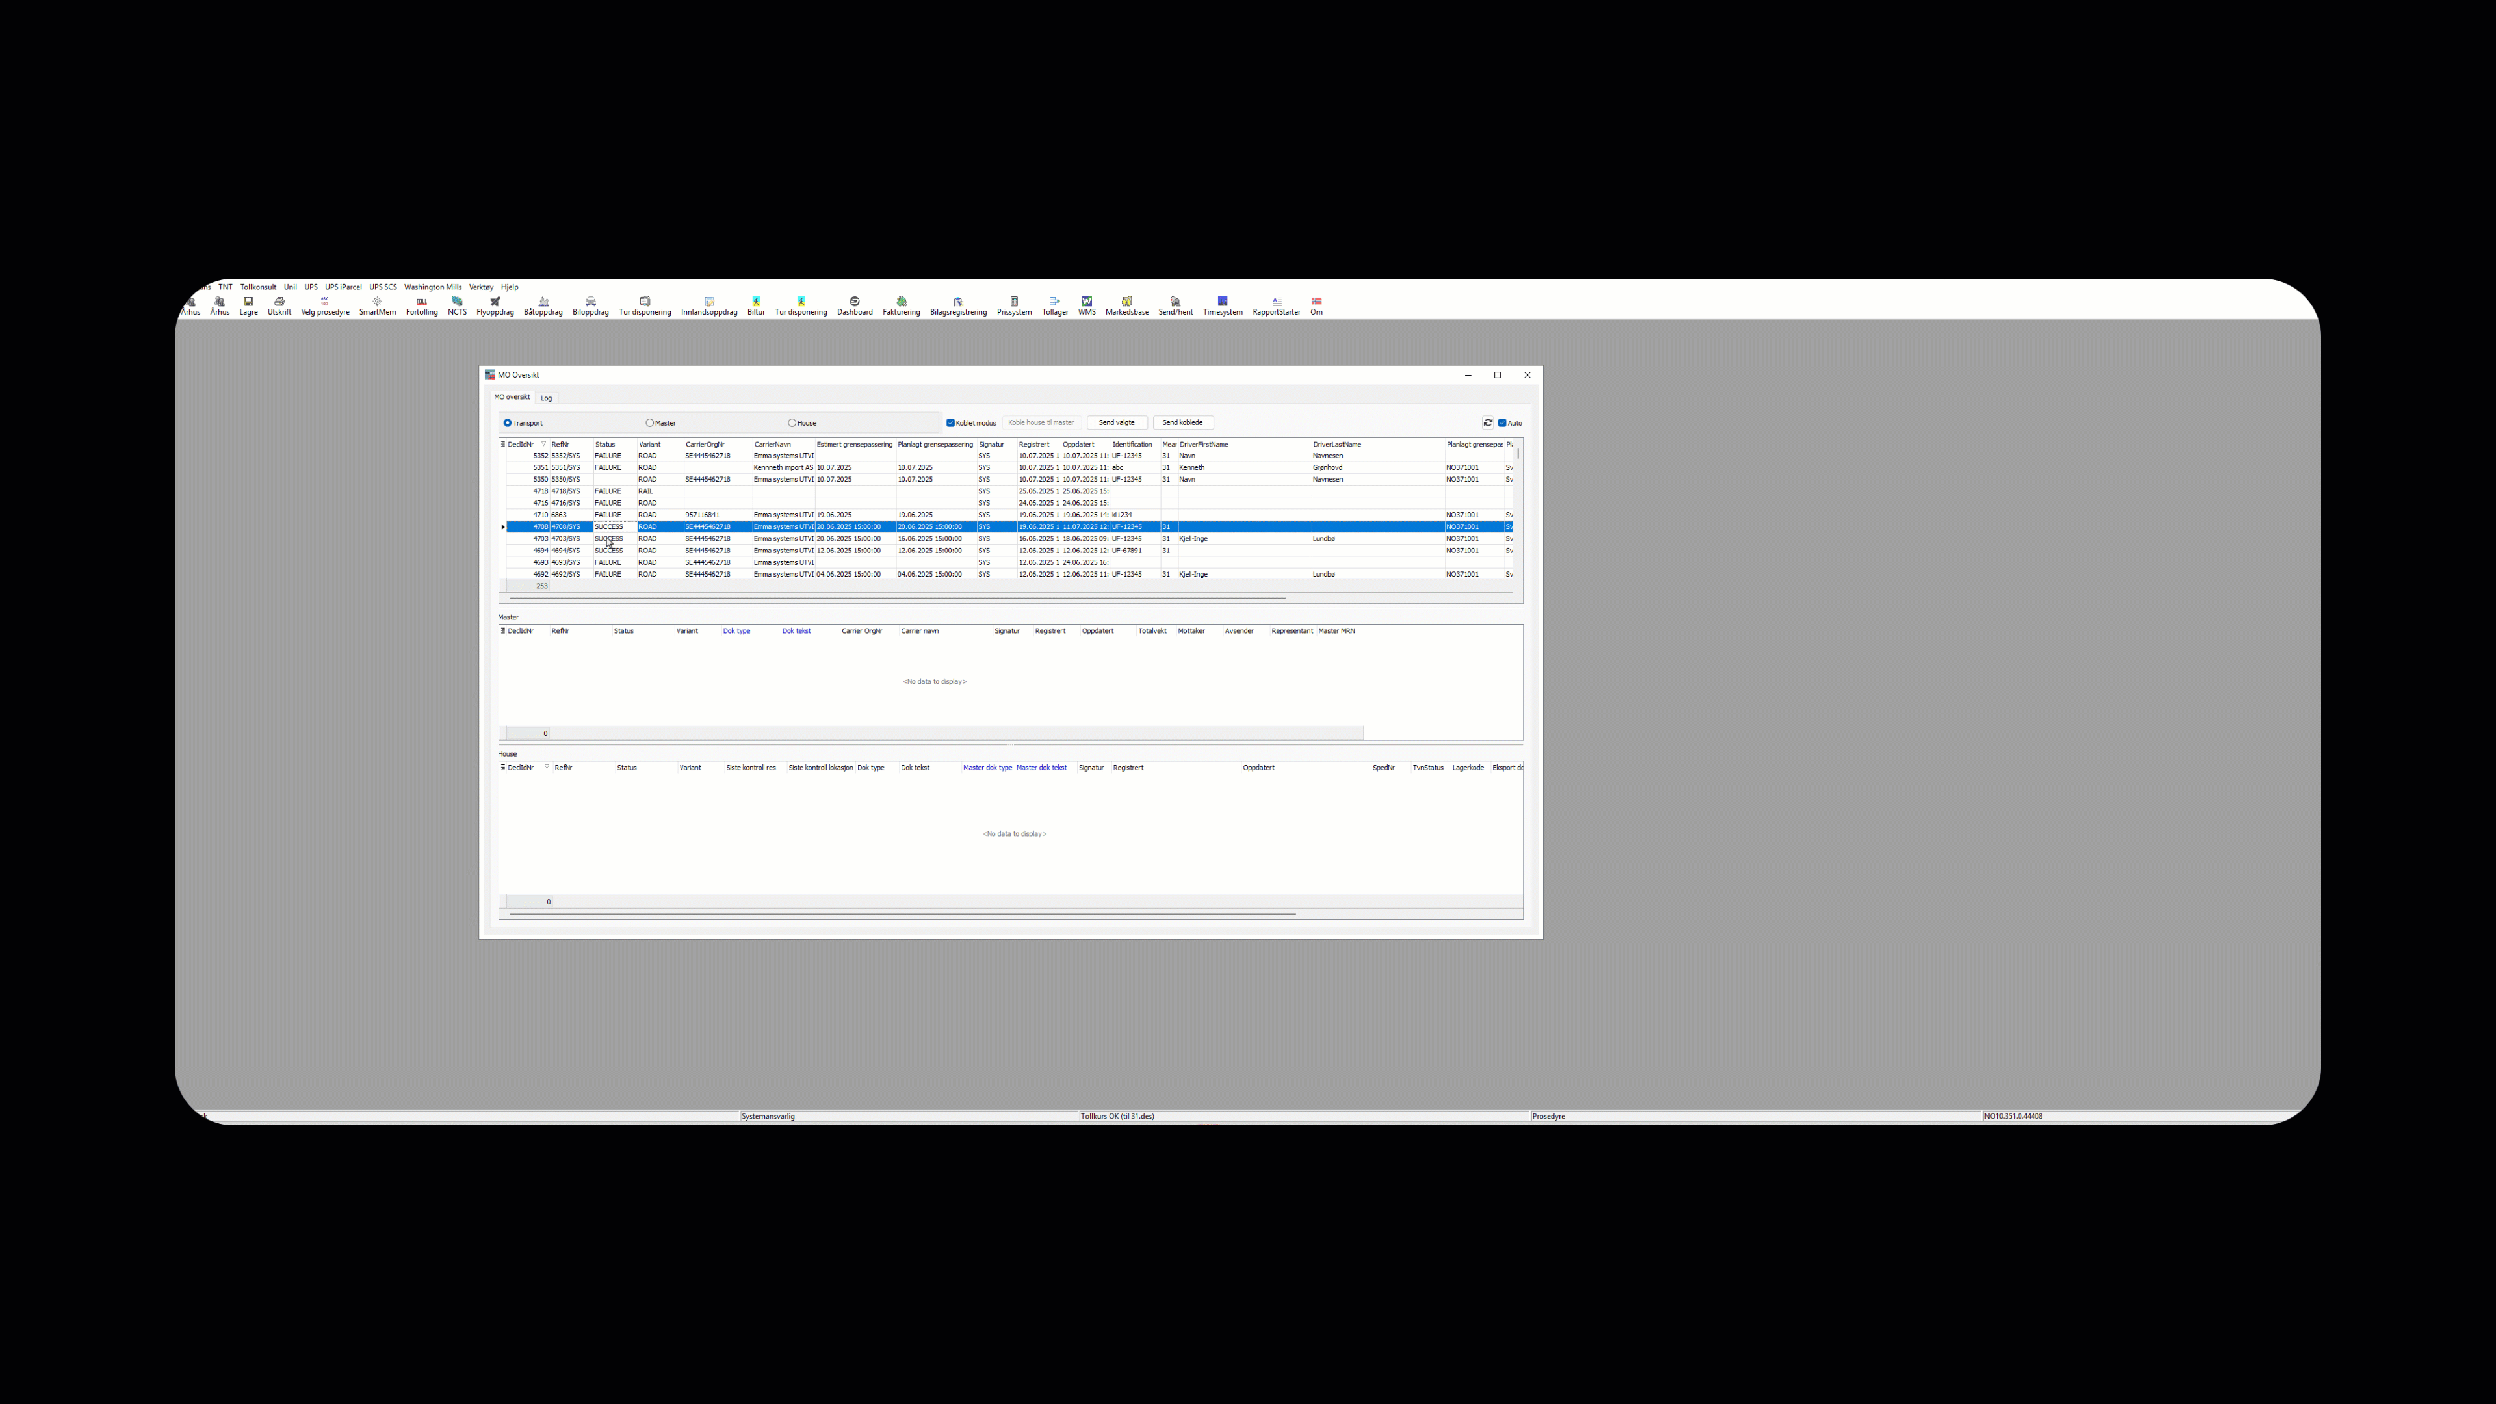Click the Send koblede button
2496x1404 pixels.
(1183, 422)
